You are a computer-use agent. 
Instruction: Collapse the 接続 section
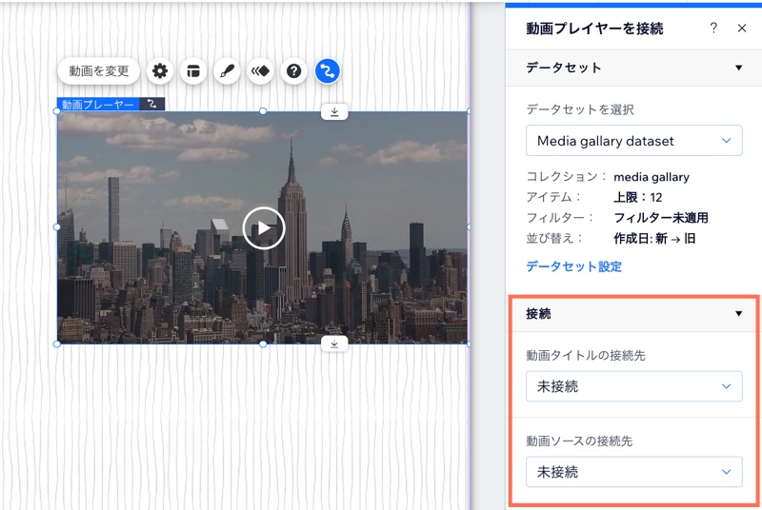click(x=739, y=313)
